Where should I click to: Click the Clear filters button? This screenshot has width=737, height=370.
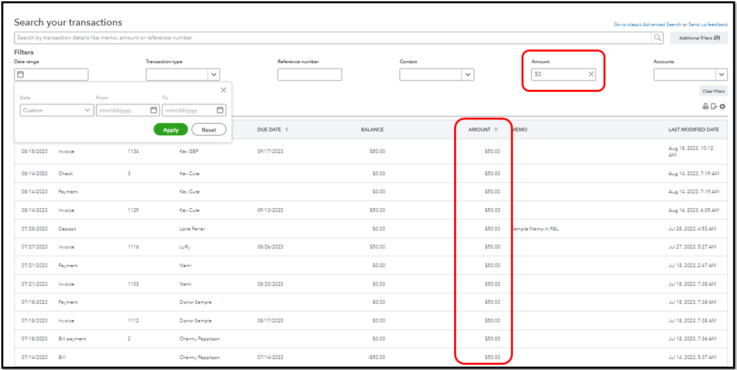click(x=713, y=91)
